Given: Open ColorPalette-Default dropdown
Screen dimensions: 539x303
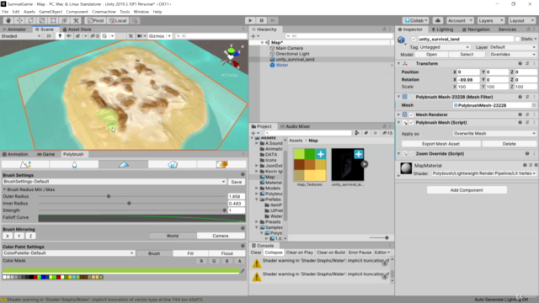Looking at the screenshot, I should click(x=68, y=253).
